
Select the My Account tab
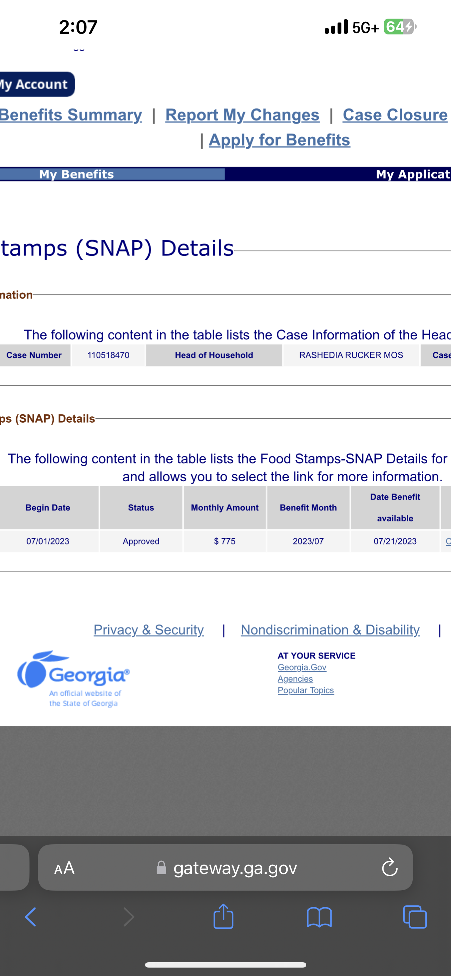coord(37,84)
